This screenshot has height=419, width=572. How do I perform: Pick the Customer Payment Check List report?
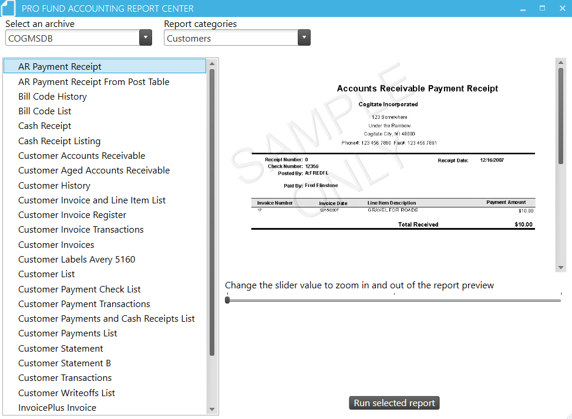(79, 289)
